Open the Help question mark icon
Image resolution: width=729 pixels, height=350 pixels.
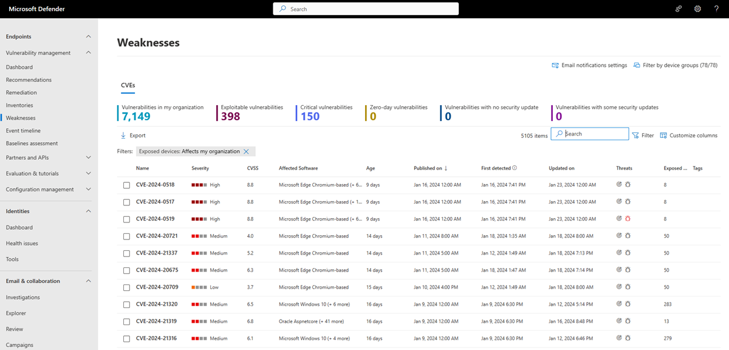click(716, 9)
